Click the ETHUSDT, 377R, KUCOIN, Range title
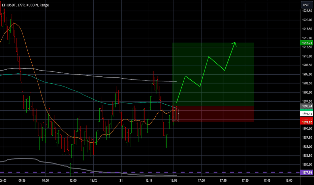 coord(25,5)
